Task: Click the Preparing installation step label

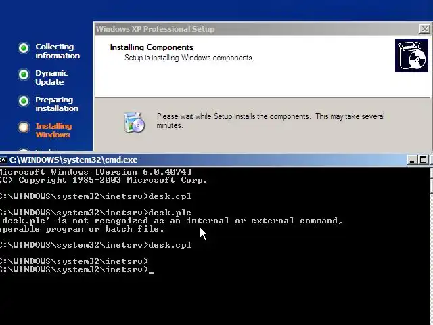Action: [x=57, y=104]
